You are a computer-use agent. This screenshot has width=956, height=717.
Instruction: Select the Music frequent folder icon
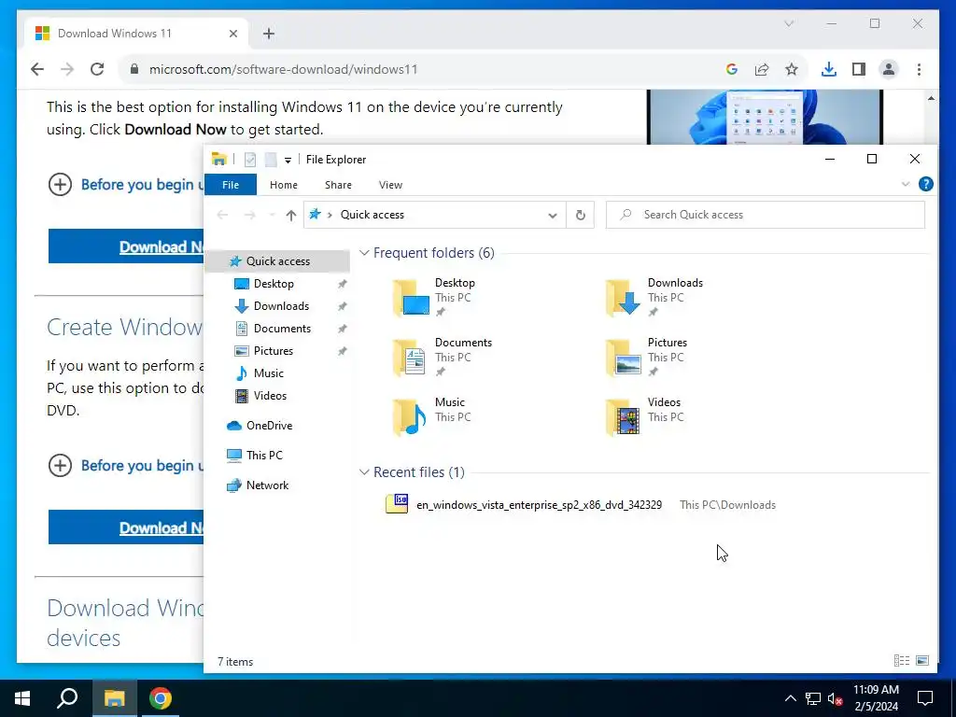410,417
